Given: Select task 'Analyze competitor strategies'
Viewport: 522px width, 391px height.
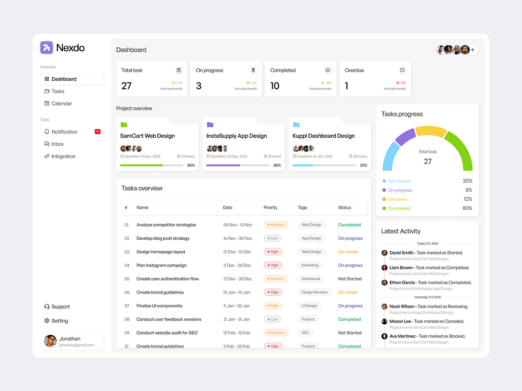Looking at the screenshot, I should click(166, 225).
